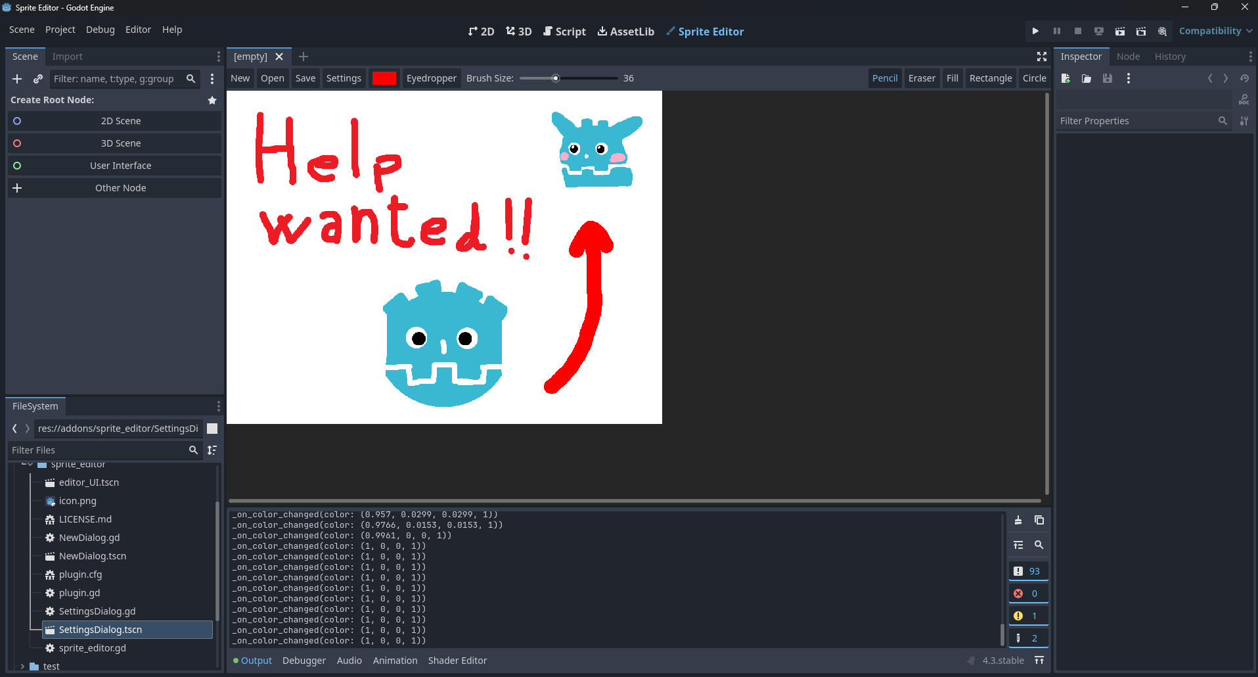Viewport: 1258px width, 677px height.
Task: Toggle error messages filter 0
Action: [x=1028, y=594]
